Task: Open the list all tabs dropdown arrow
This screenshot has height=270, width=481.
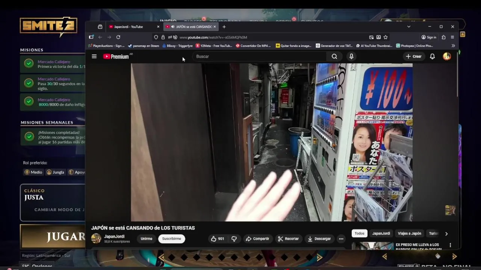Action: click(x=409, y=27)
